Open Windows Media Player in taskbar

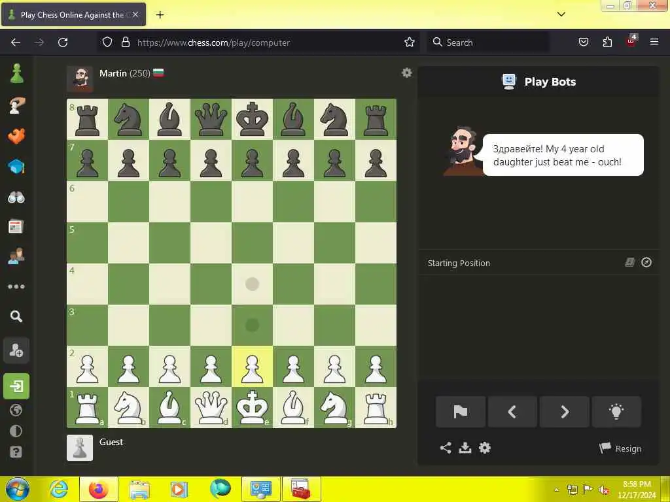click(179, 489)
